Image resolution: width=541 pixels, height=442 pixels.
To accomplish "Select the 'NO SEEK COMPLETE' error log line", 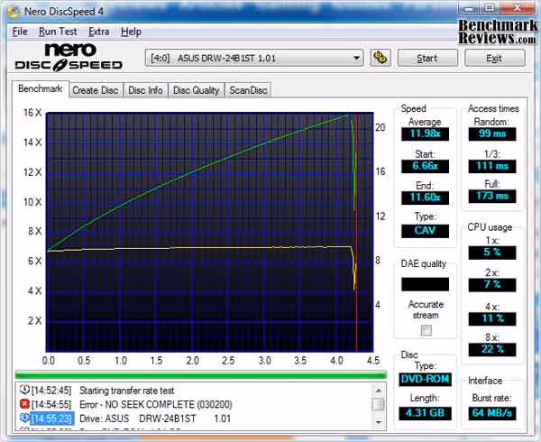I will click(x=156, y=404).
